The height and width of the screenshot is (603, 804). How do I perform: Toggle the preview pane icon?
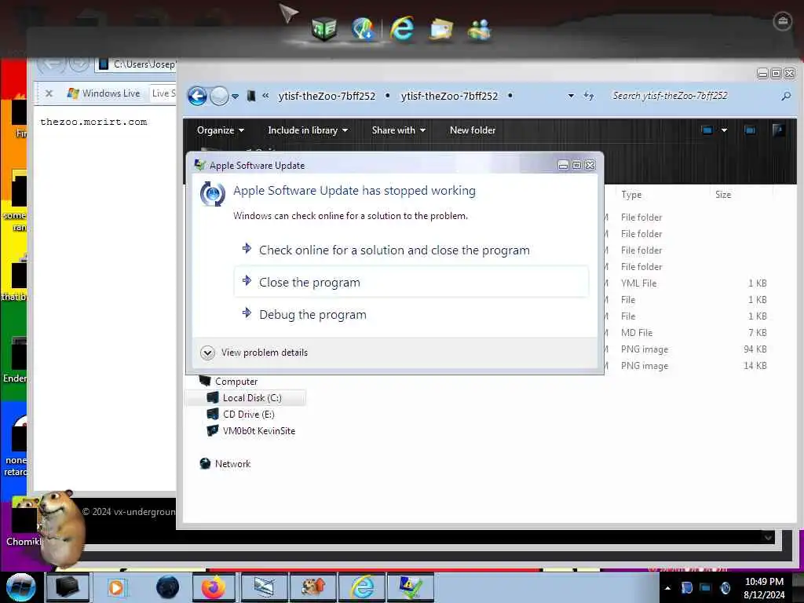coord(750,130)
